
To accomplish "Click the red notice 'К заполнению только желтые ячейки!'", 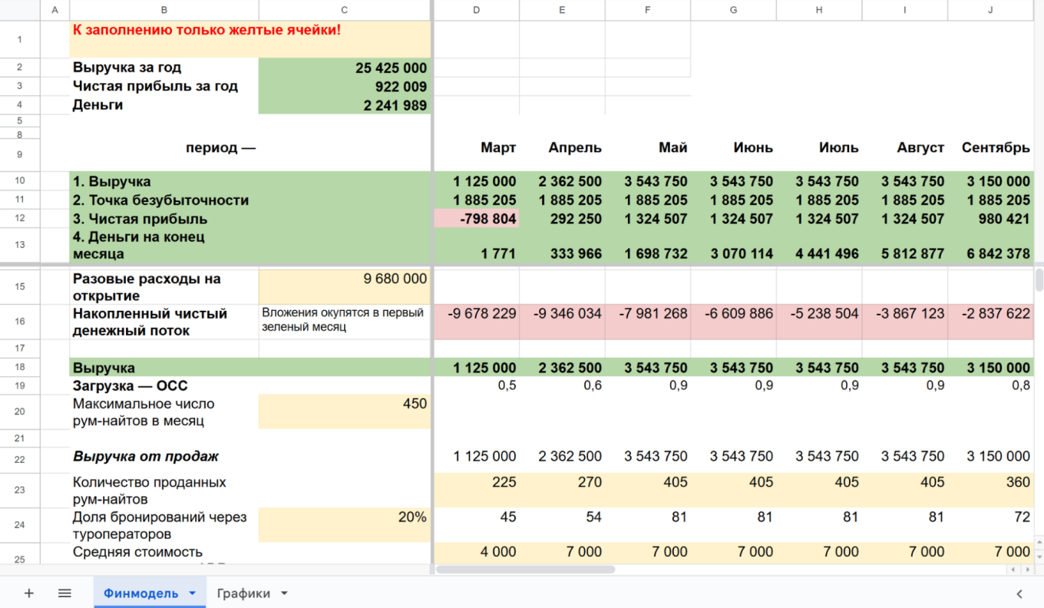I will [x=207, y=30].
